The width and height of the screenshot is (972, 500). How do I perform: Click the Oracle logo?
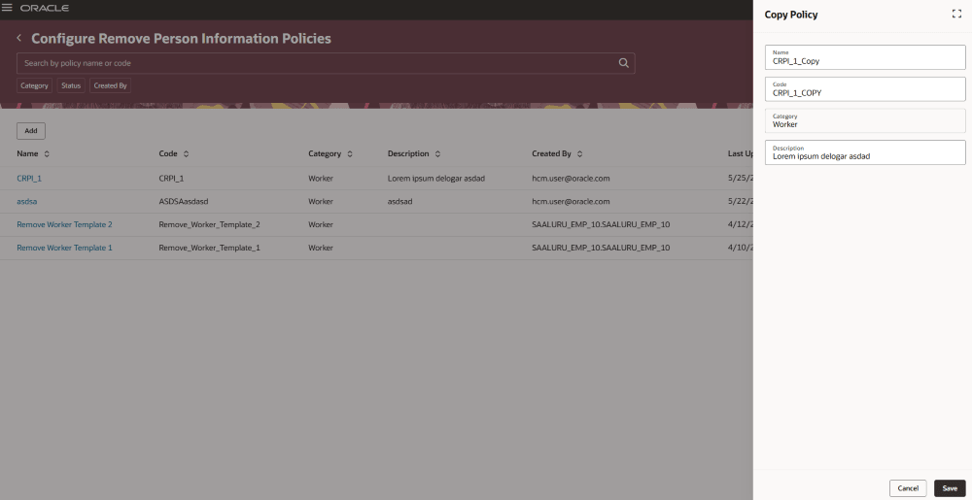[45, 8]
